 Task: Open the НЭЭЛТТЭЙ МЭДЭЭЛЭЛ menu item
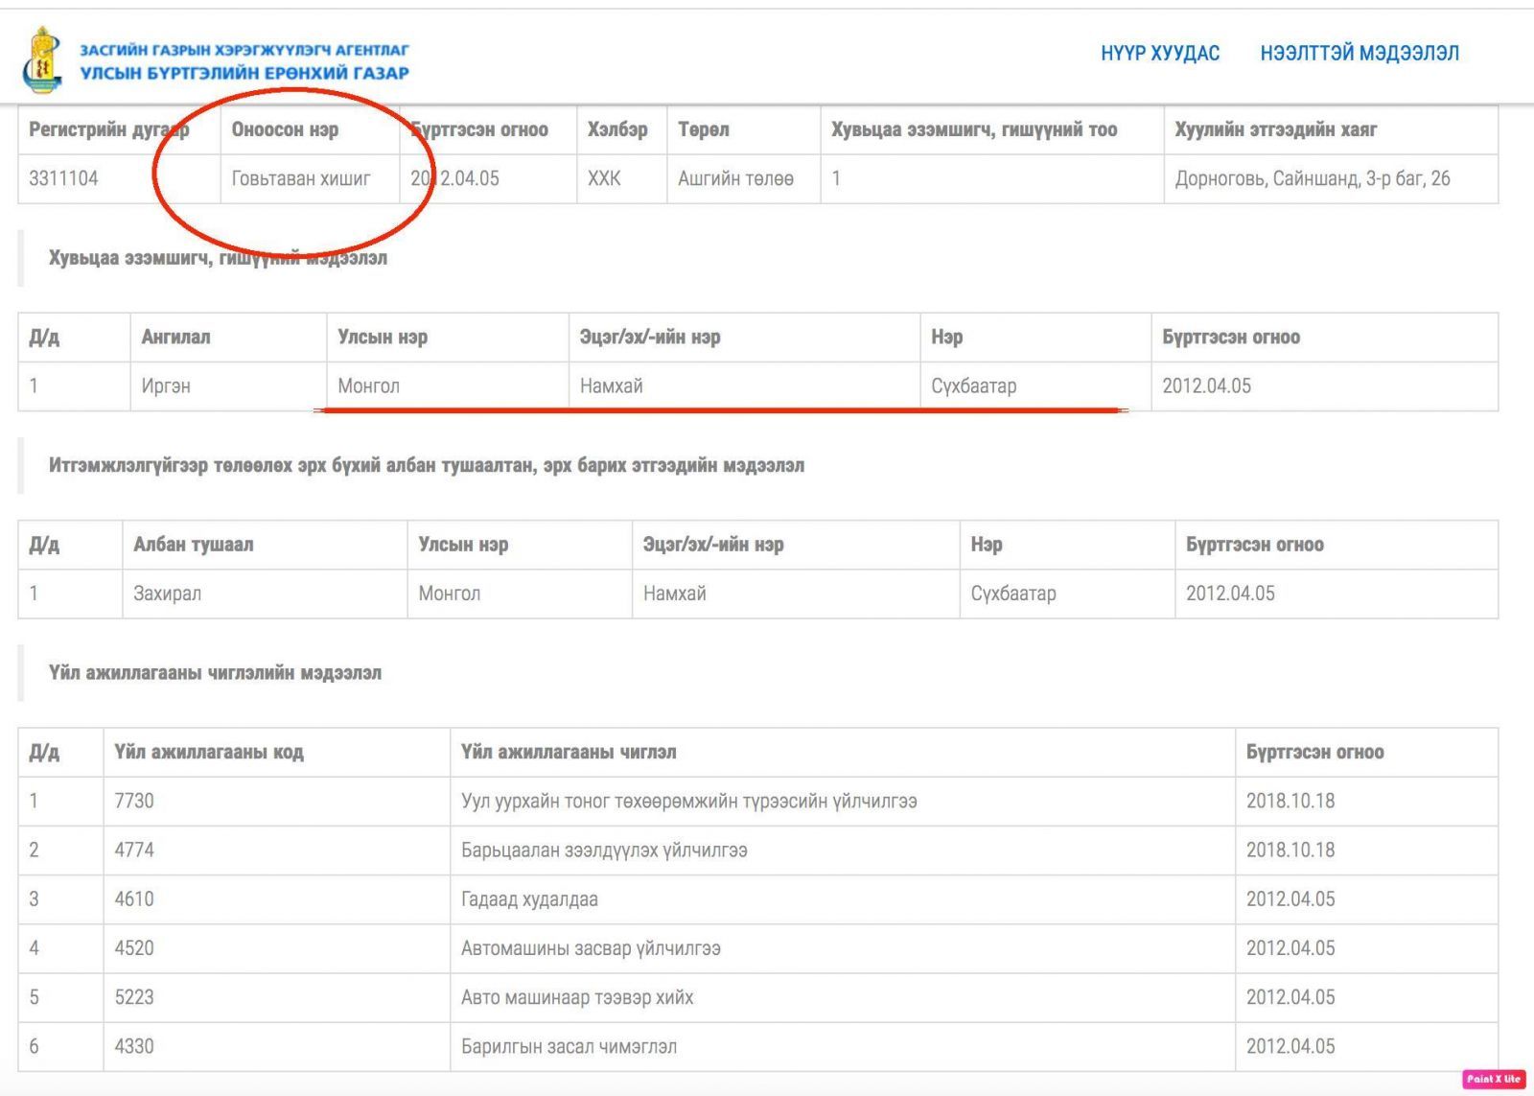click(1359, 54)
